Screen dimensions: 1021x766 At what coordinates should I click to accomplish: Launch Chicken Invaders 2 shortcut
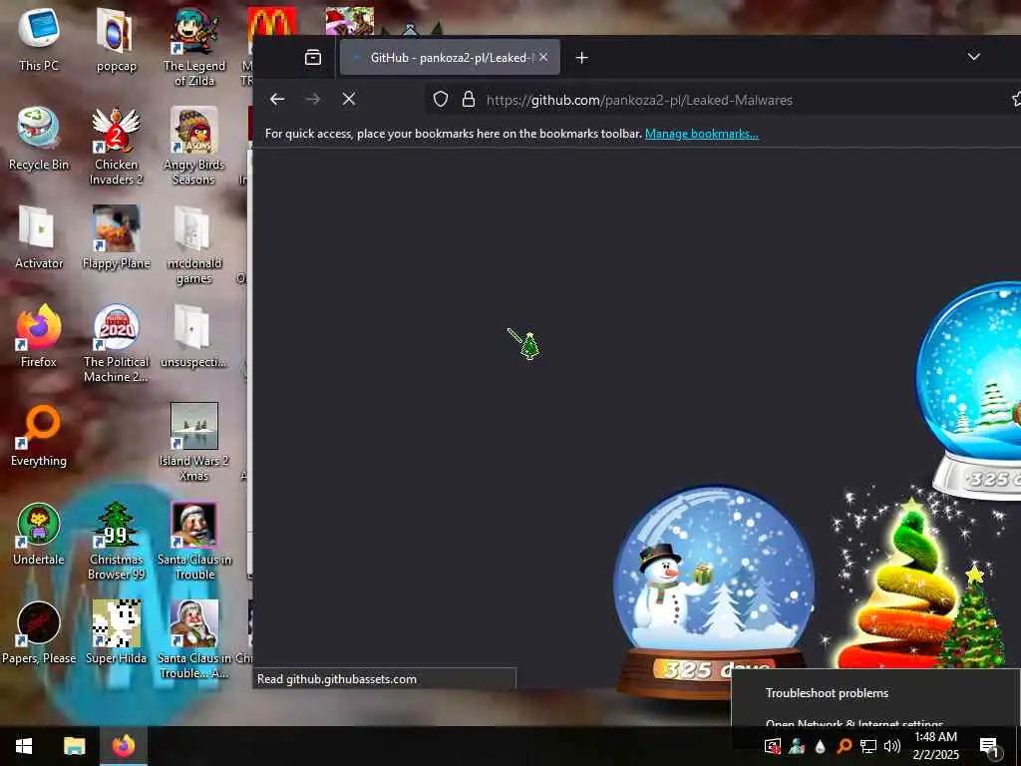(x=116, y=146)
